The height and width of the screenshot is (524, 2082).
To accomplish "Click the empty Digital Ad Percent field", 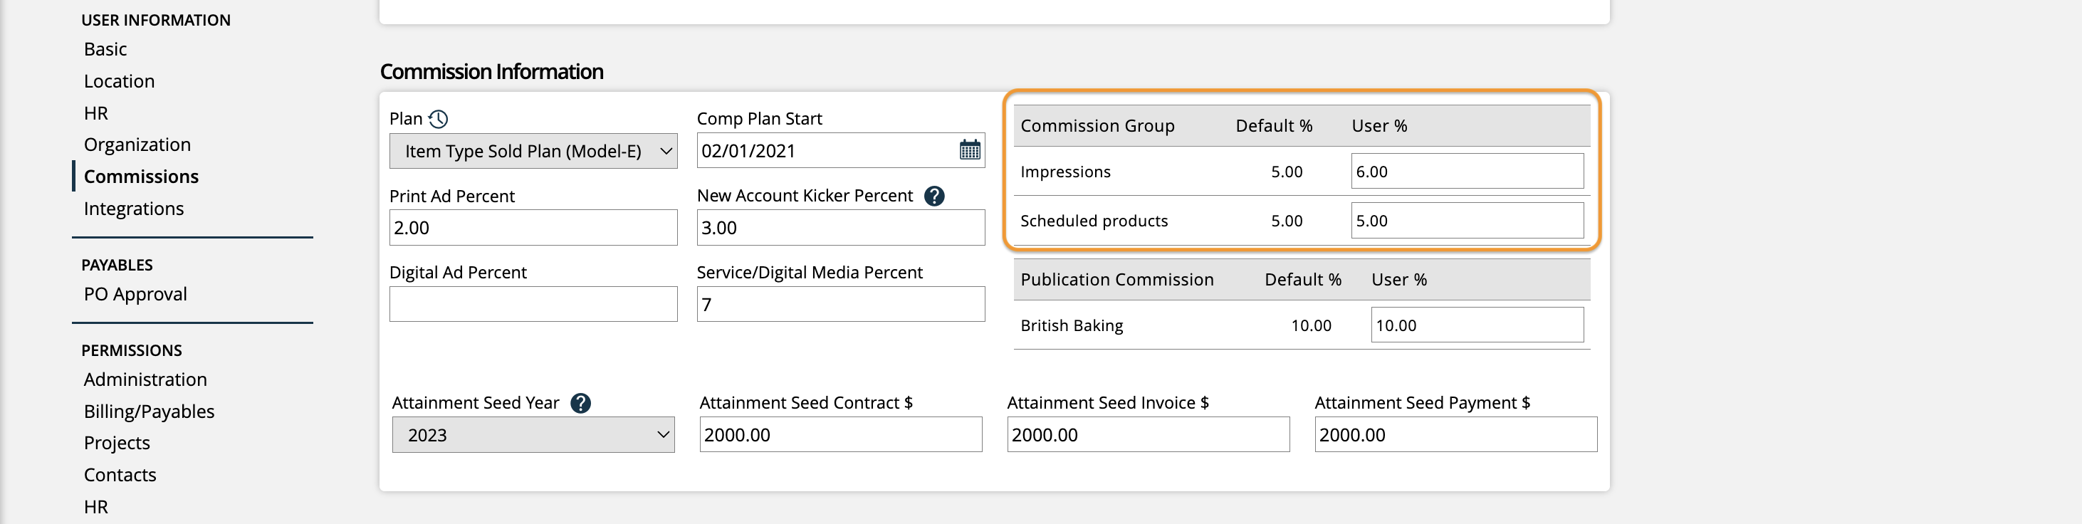I will pos(533,305).
